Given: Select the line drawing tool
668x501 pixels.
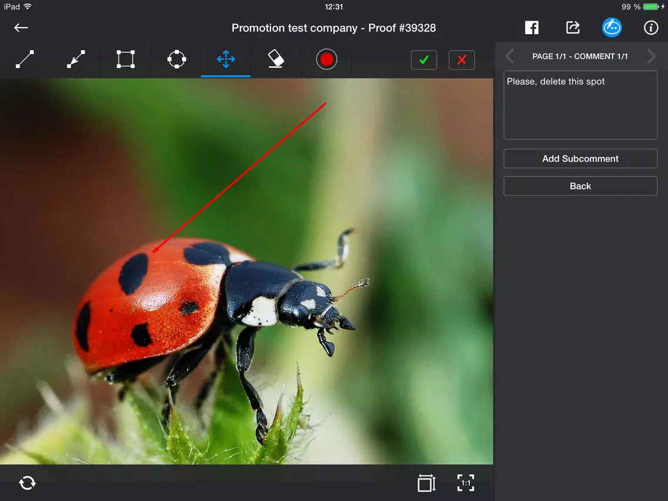Looking at the screenshot, I should pos(25,59).
